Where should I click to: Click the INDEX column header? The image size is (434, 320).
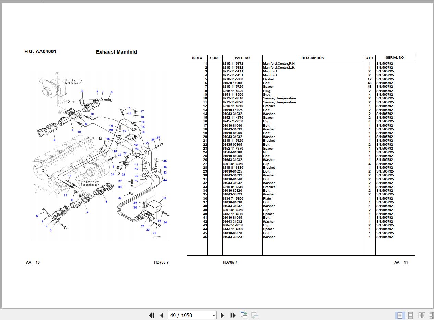[x=197, y=58]
